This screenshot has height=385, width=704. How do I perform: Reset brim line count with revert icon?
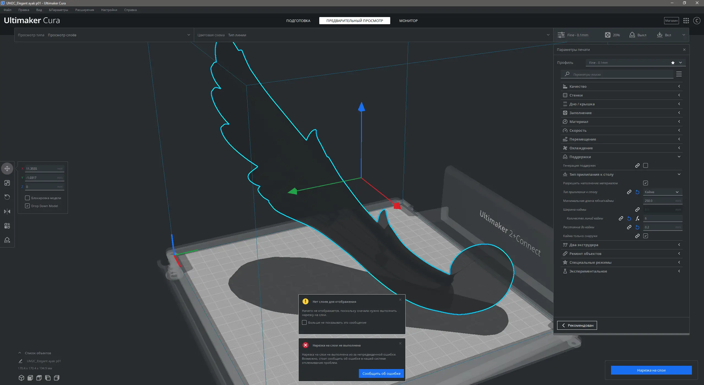629,218
